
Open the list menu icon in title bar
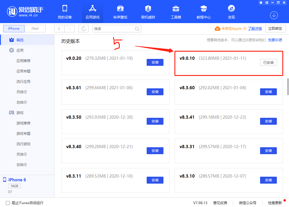click(x=266, y=3)
